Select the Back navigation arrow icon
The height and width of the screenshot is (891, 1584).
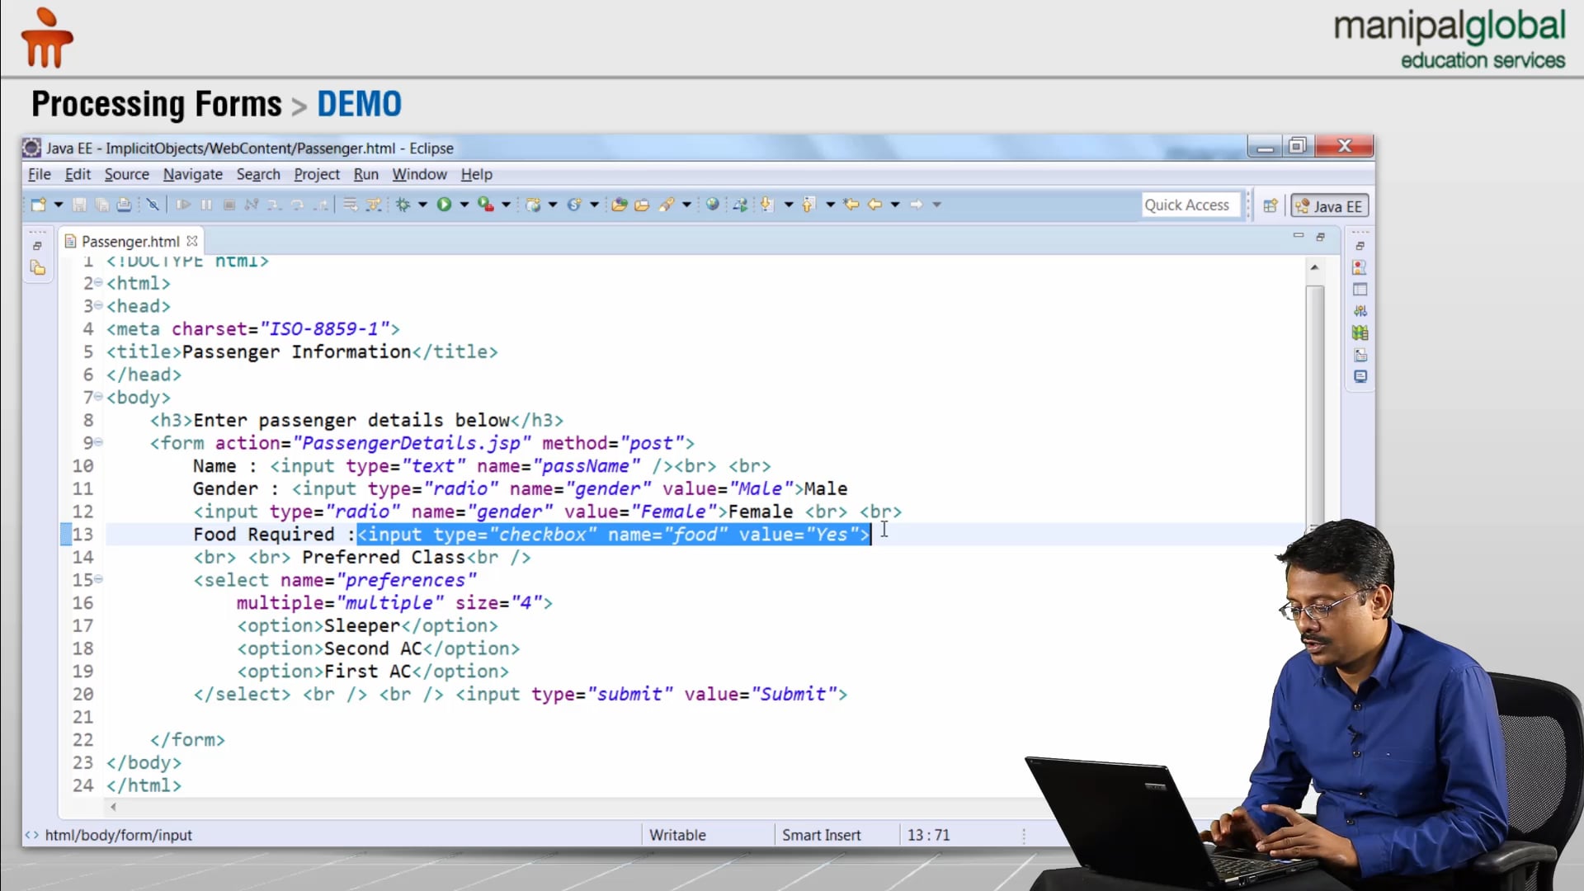[877, 205]
